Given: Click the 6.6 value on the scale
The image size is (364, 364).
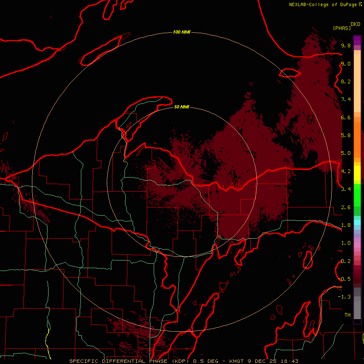Looking at the screenshot, I should click(346, 117).
